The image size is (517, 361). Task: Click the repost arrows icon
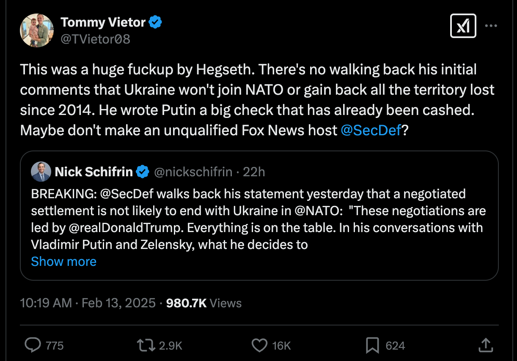click(x=146, y=345)
